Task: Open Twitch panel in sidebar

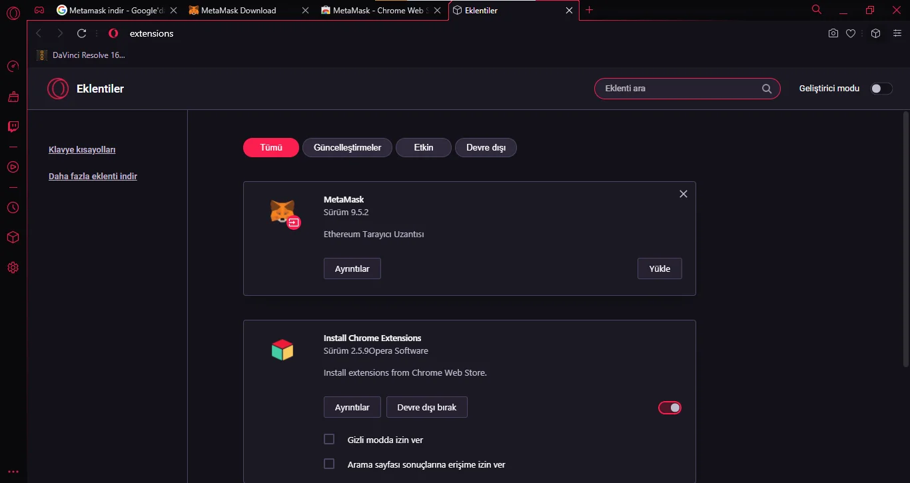Action: pos(13,127)
